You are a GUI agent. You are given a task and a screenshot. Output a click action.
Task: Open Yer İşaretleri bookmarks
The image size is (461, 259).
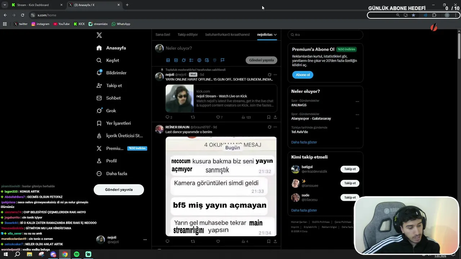(x=114, y=123)
